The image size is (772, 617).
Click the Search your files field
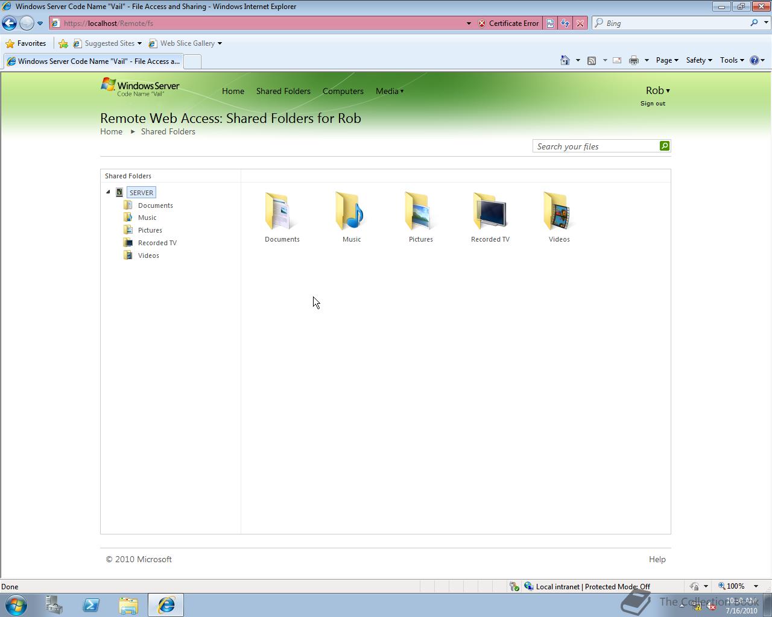click(x=596, y=146)
